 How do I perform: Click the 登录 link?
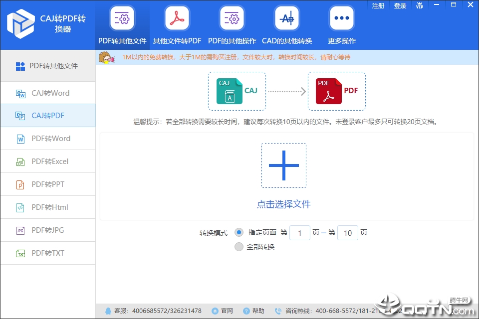(x=399, y=5)
